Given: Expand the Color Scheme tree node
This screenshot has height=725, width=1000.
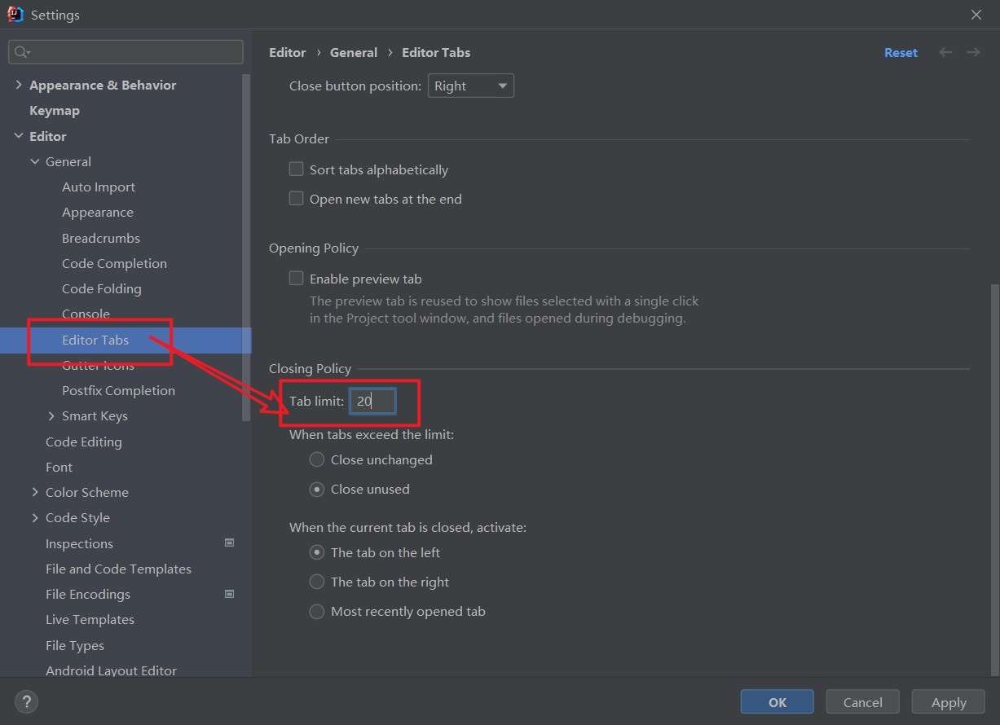Looking at the screenshot, I should click(x=35, y=492).
